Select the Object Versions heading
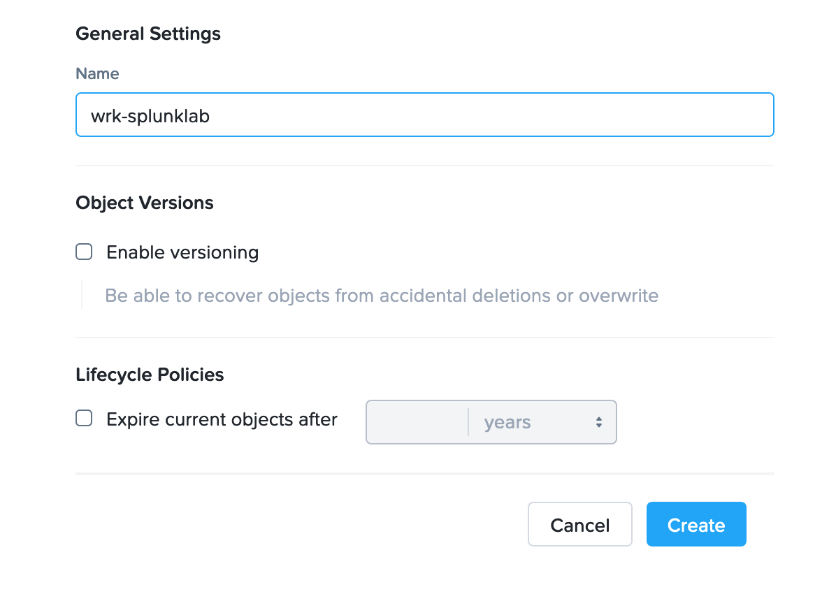836x601 pixels. (x=145, y=203)
